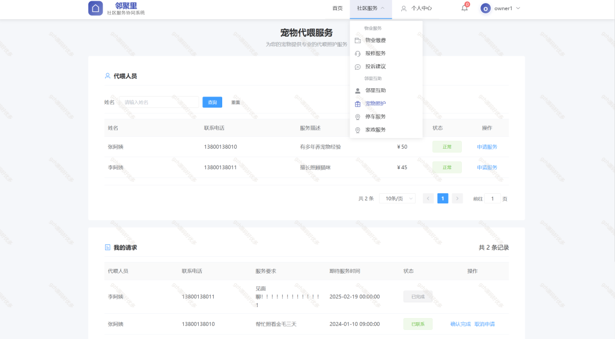Click the 共 2 条 pagination total
This screenshot has width=615, height=339.
pos(366,199)
